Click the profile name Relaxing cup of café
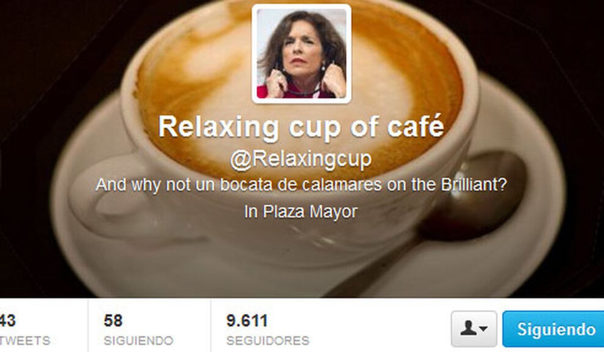This screenshot has height=352, width=604. pos(301,127)
